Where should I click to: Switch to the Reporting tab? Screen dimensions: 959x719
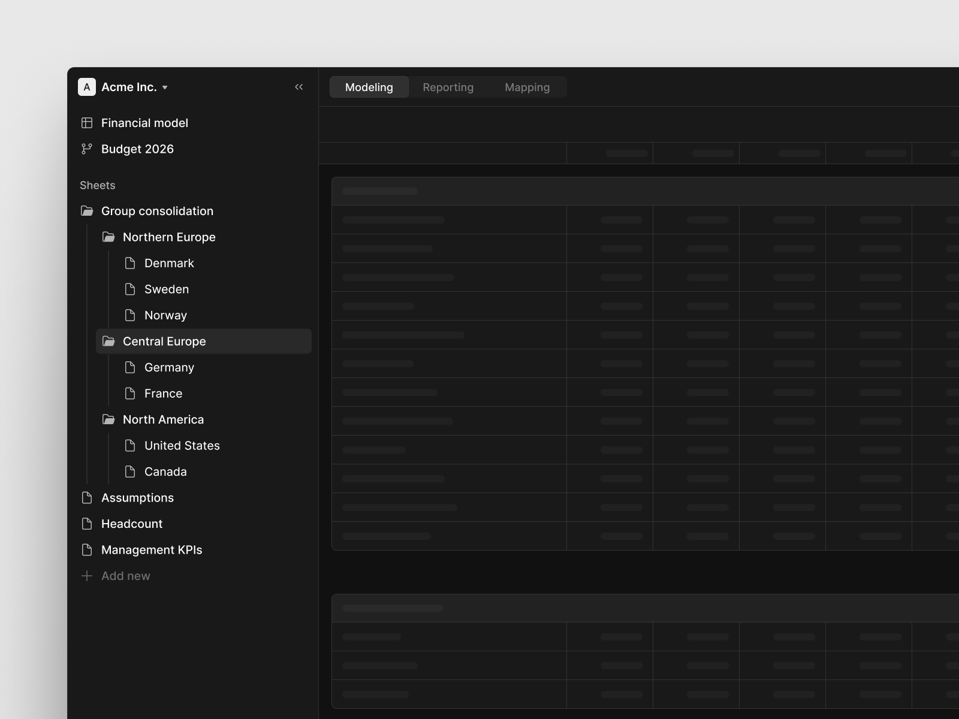pos(448,87)
